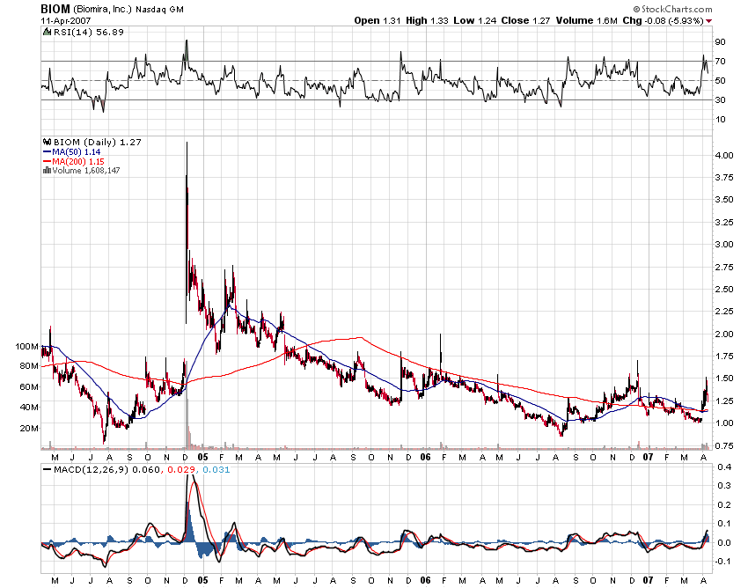Click the RSI indicator icon beside RSI(14)

tap(47, 32)
